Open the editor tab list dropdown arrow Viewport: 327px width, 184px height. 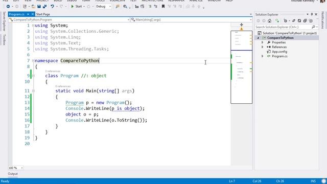point(251,14)
